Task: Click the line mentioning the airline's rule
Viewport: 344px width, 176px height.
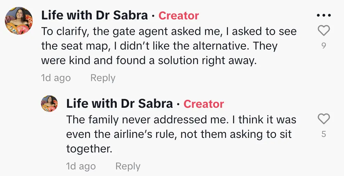Action: pos(179,134)
